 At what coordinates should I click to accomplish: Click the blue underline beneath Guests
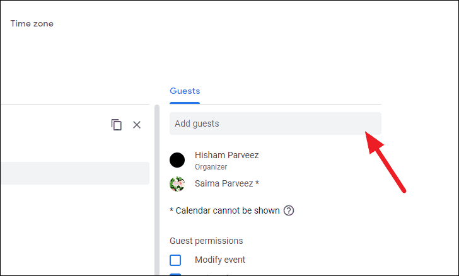[x=185, y=103]
